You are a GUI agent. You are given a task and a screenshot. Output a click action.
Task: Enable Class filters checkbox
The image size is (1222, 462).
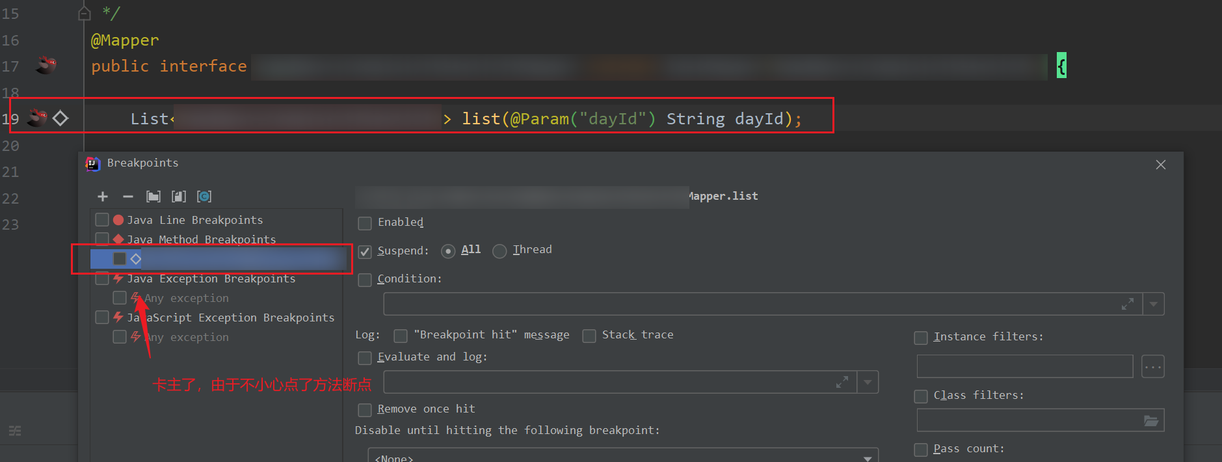click(921, 396)
